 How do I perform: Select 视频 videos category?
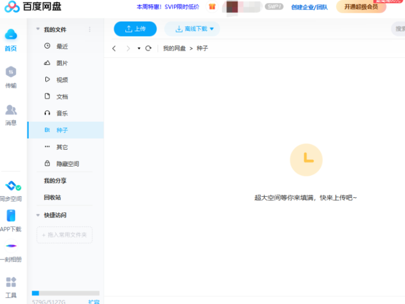tap(66, 80)
